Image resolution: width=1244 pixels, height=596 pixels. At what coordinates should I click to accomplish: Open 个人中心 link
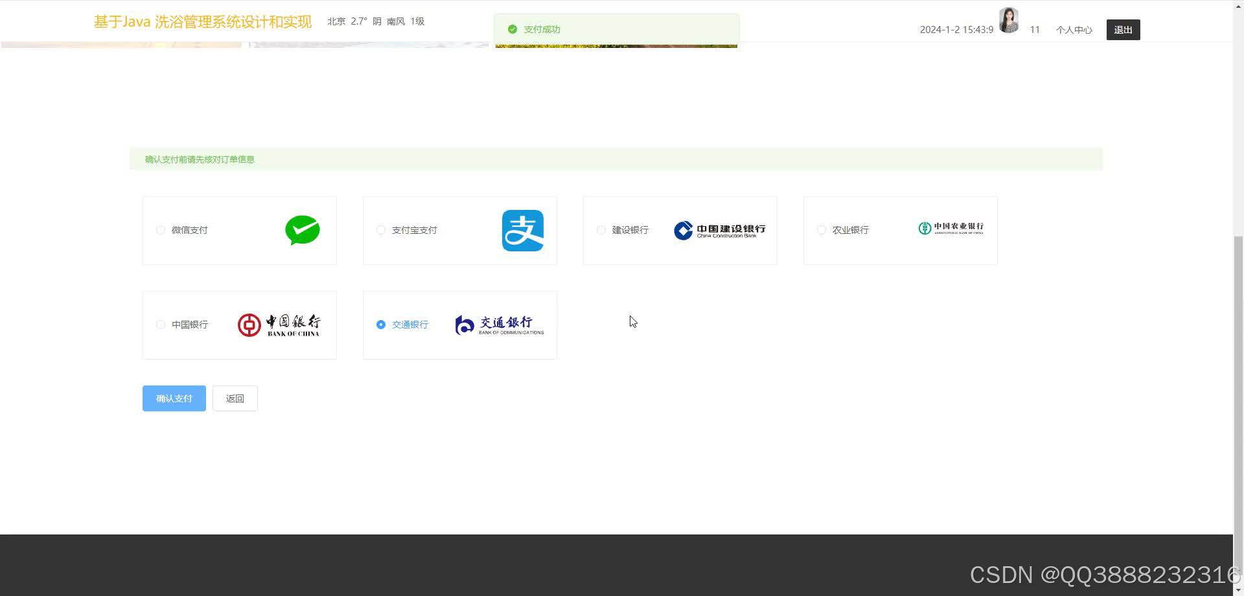click(x=1074, y=30)
